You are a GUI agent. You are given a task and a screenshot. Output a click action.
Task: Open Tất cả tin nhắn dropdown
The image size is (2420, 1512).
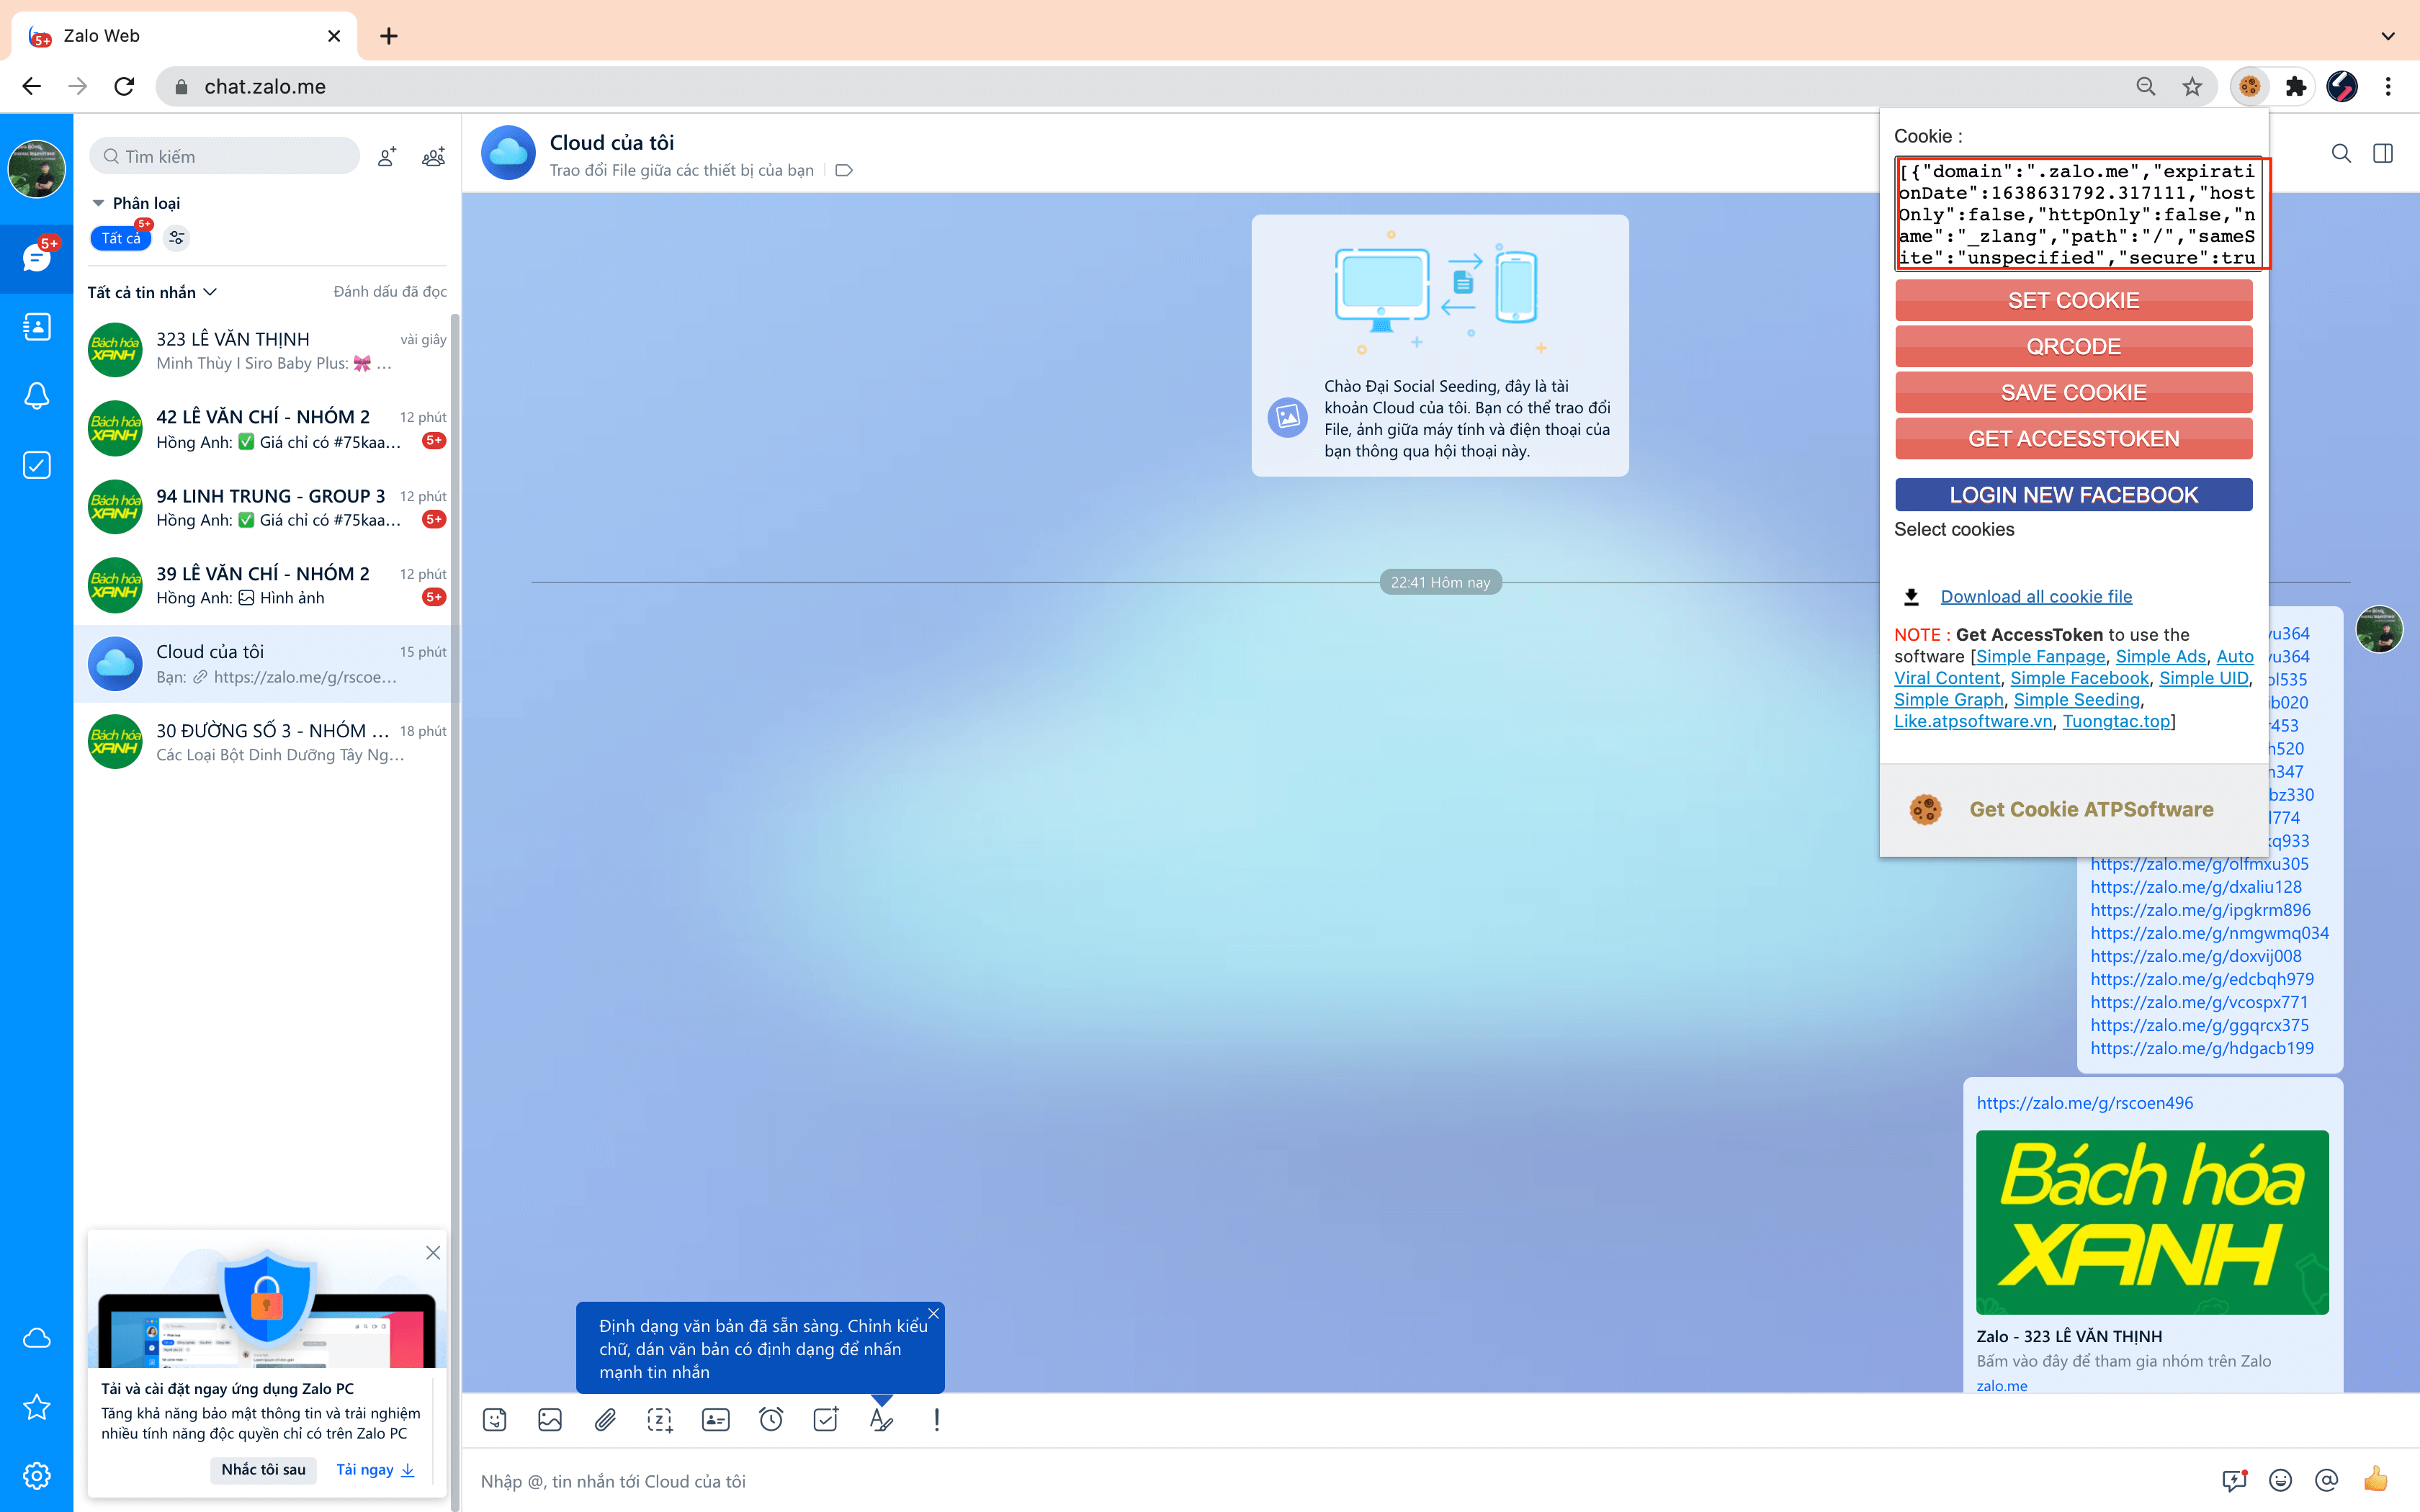[152, 292]
